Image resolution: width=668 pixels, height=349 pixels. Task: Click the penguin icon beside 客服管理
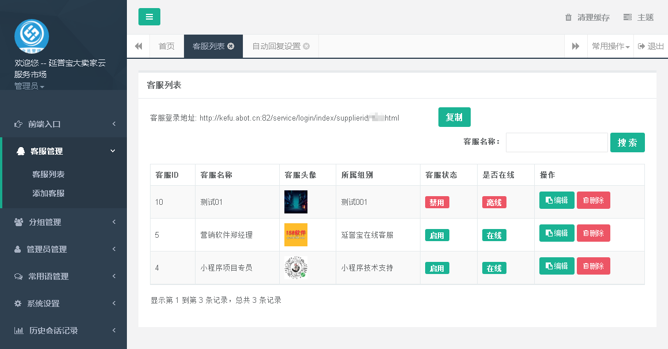click(x=20, y=151)
